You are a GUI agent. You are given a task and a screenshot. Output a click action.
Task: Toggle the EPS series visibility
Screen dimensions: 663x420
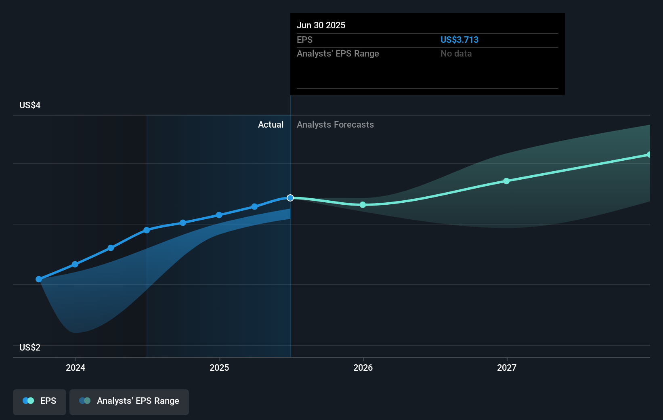pyautogui.click(x=39, y=401)
